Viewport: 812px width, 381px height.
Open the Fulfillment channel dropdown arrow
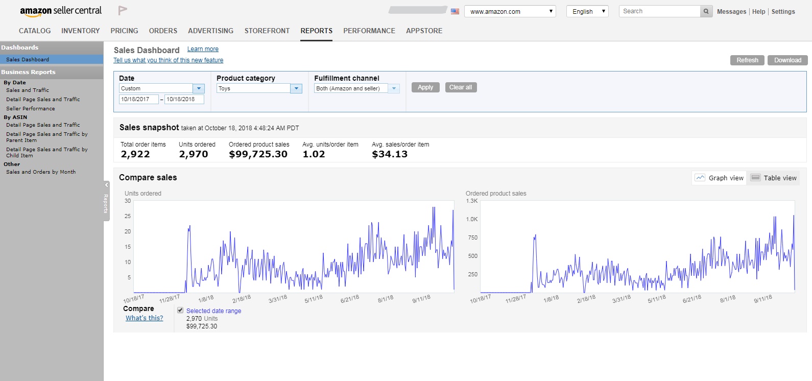click(394, 88)
